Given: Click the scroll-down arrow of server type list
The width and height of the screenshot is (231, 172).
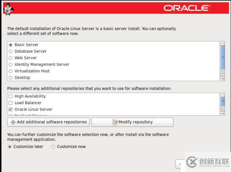Looking at the screenshot, I should (223, 79).
